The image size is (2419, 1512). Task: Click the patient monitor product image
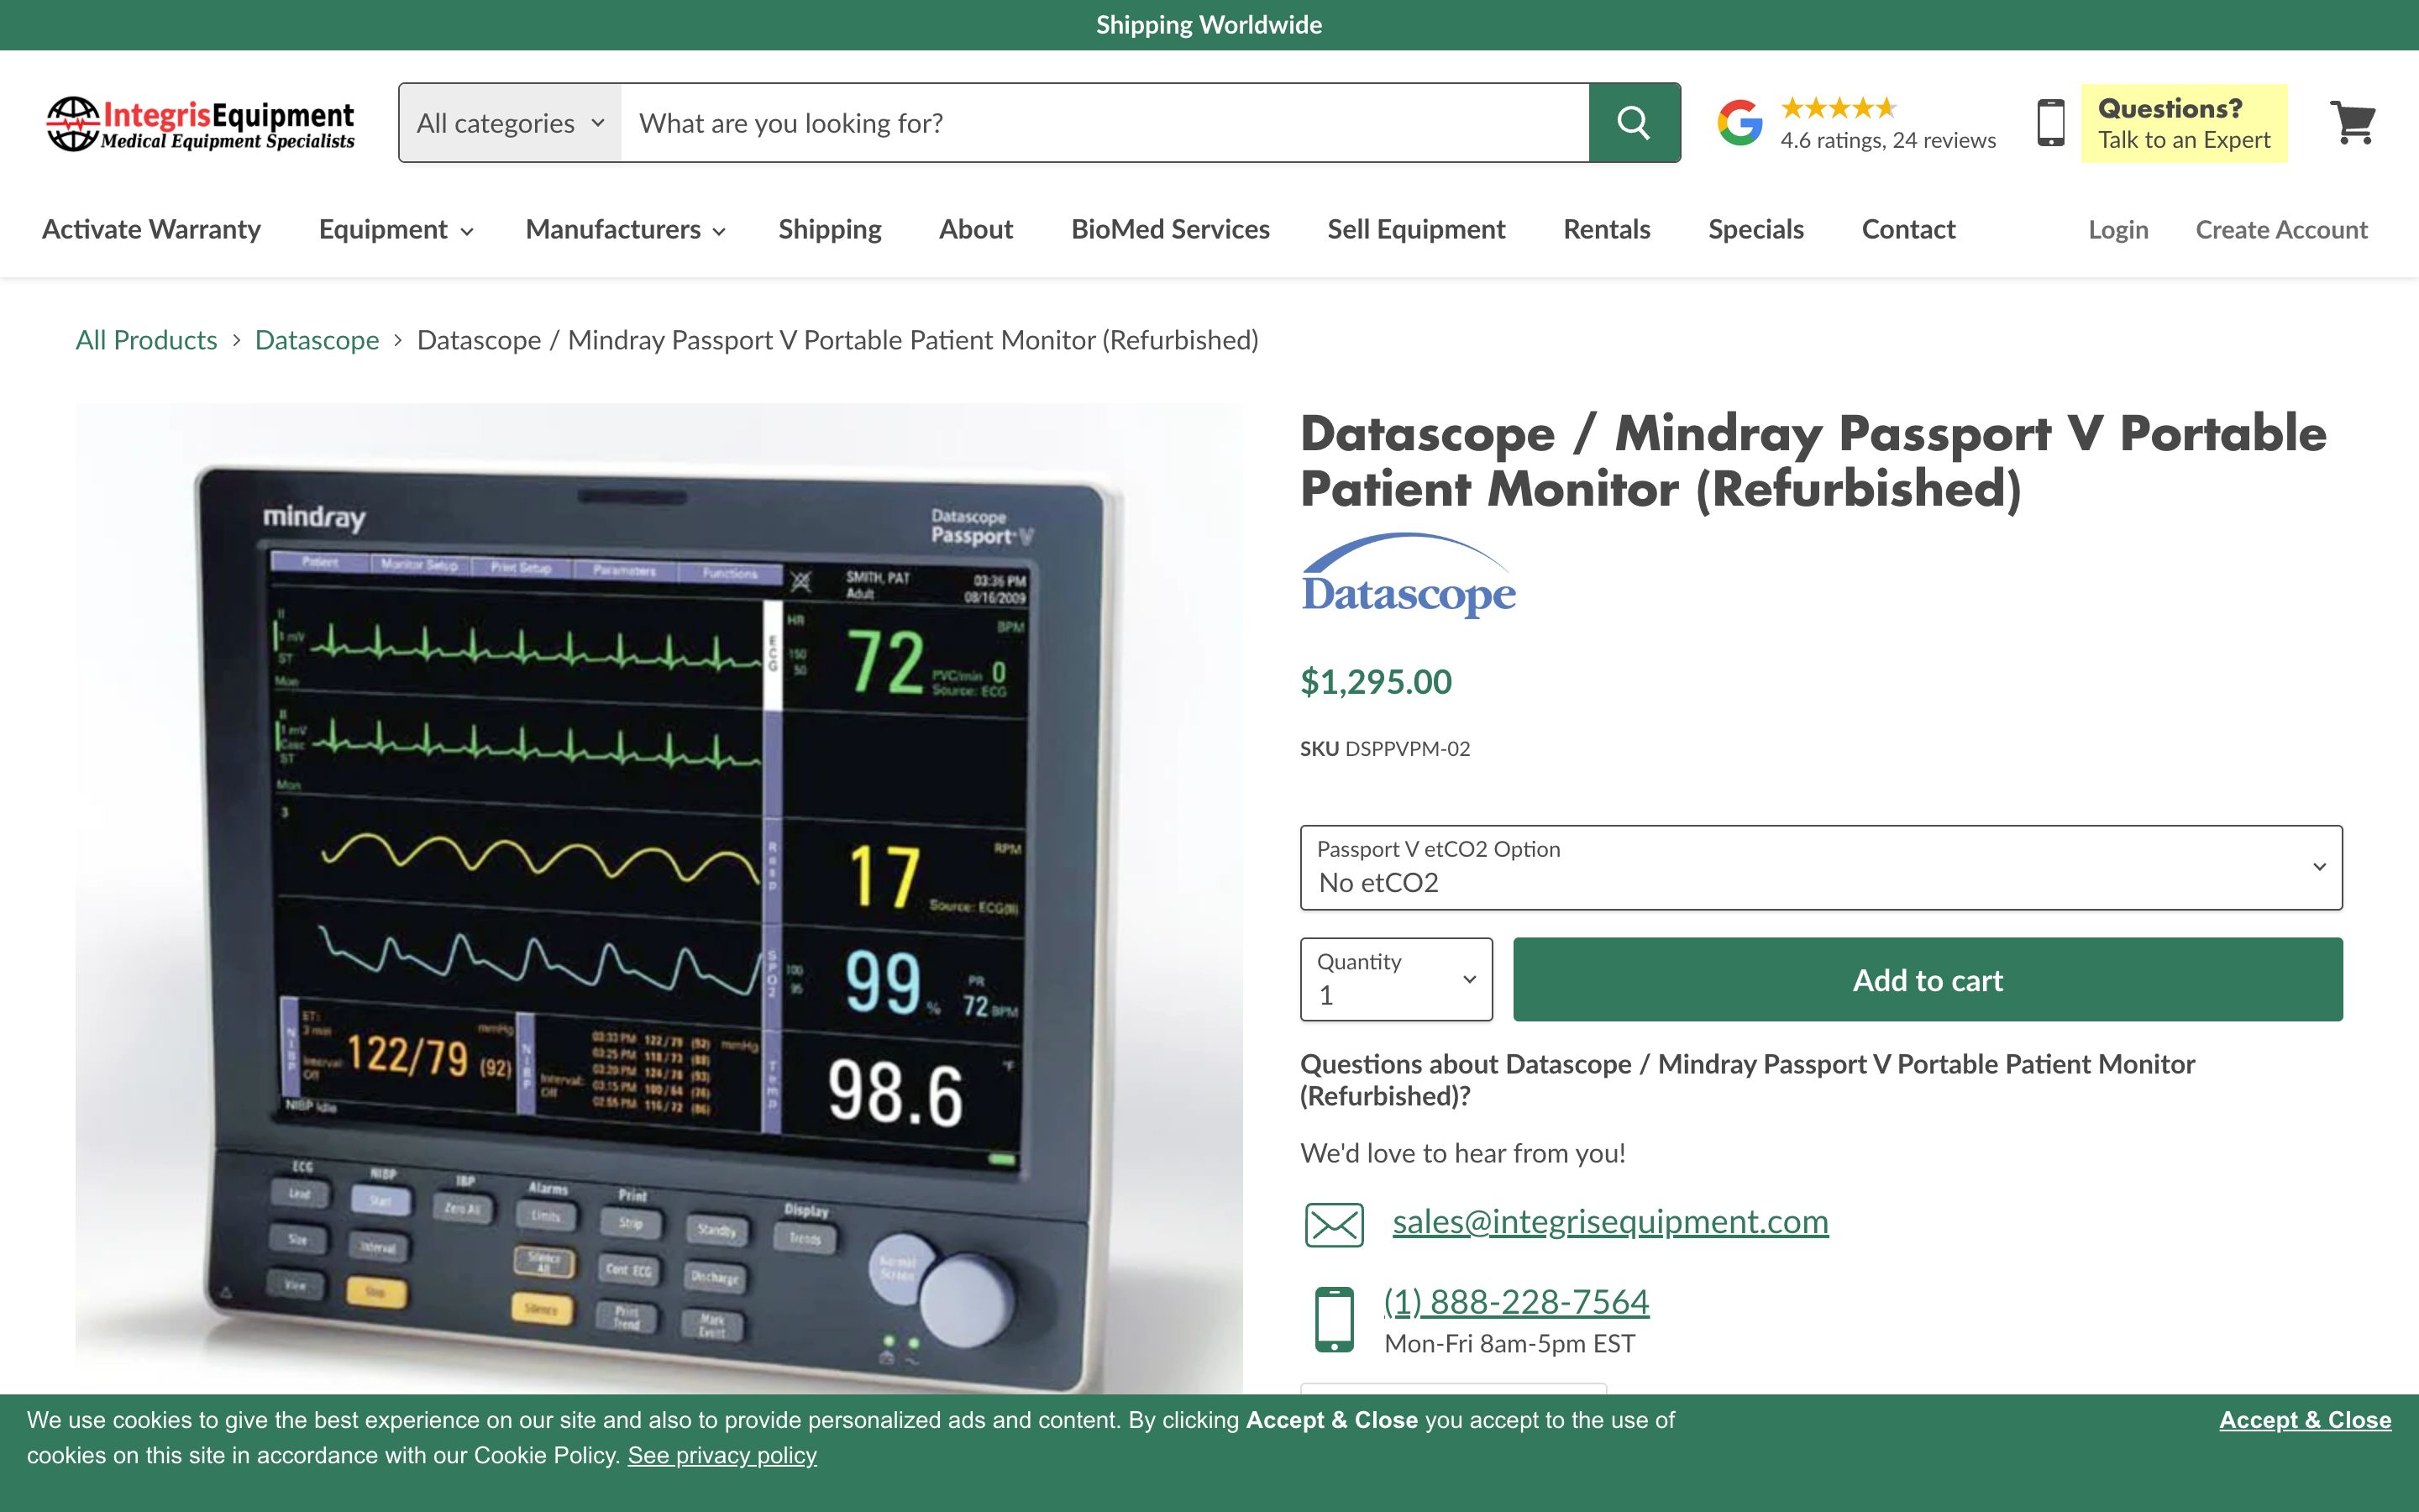659,897
